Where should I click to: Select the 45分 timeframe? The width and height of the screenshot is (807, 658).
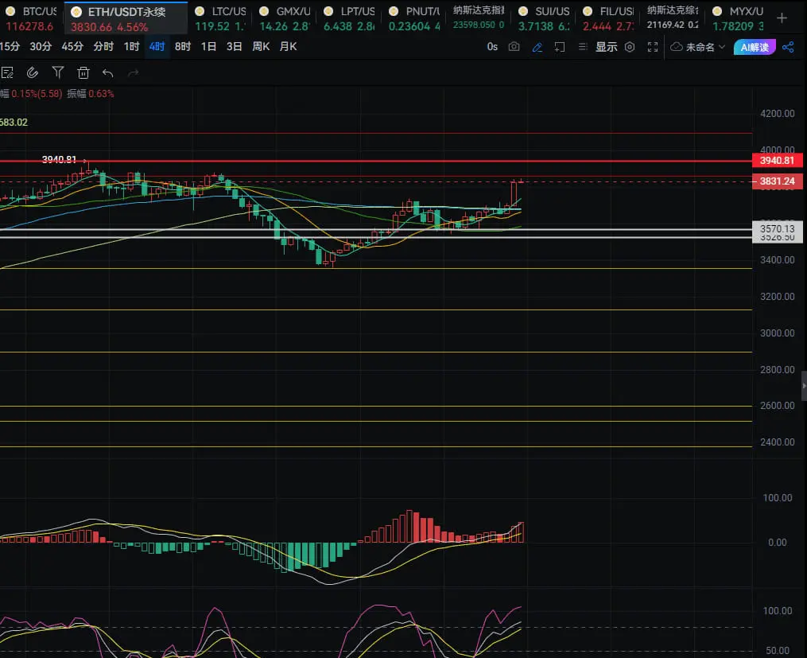point(72,46)
